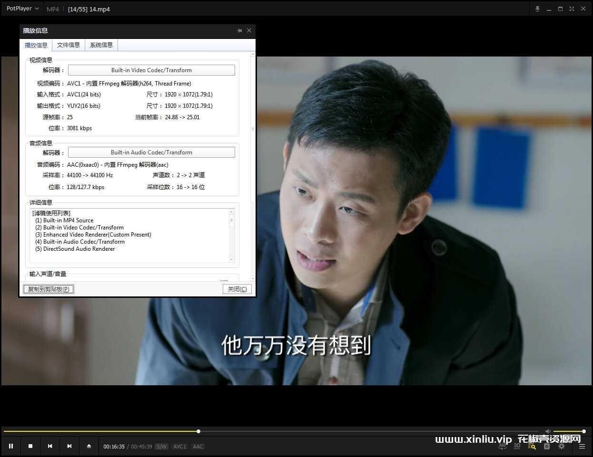Screen dimensions: 593x457
Task: Switch to the 系统信息 tab
Action: (101, 45)
